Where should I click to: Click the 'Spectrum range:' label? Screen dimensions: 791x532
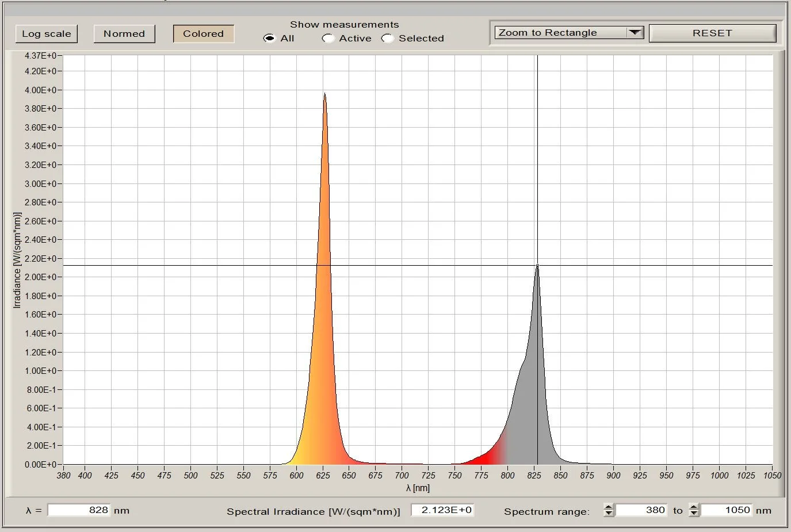[x=547, y=511]
